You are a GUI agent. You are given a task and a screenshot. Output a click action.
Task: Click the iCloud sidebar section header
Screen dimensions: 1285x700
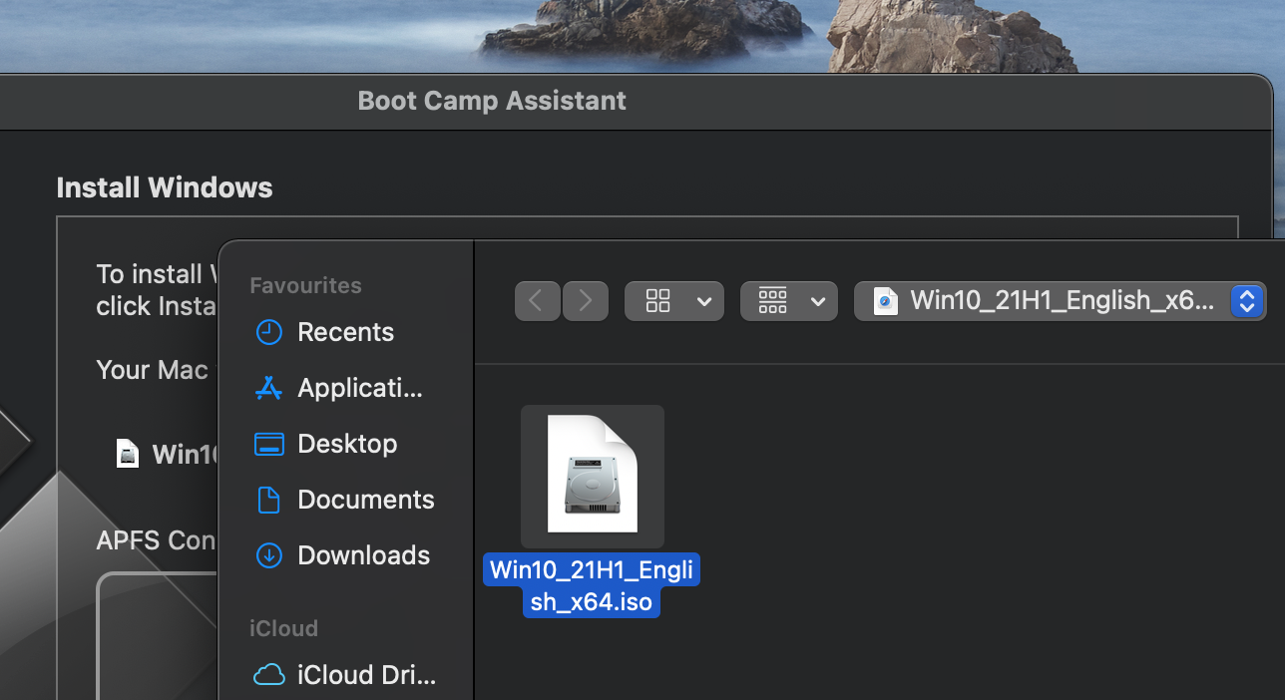click(x=283, y=628)
